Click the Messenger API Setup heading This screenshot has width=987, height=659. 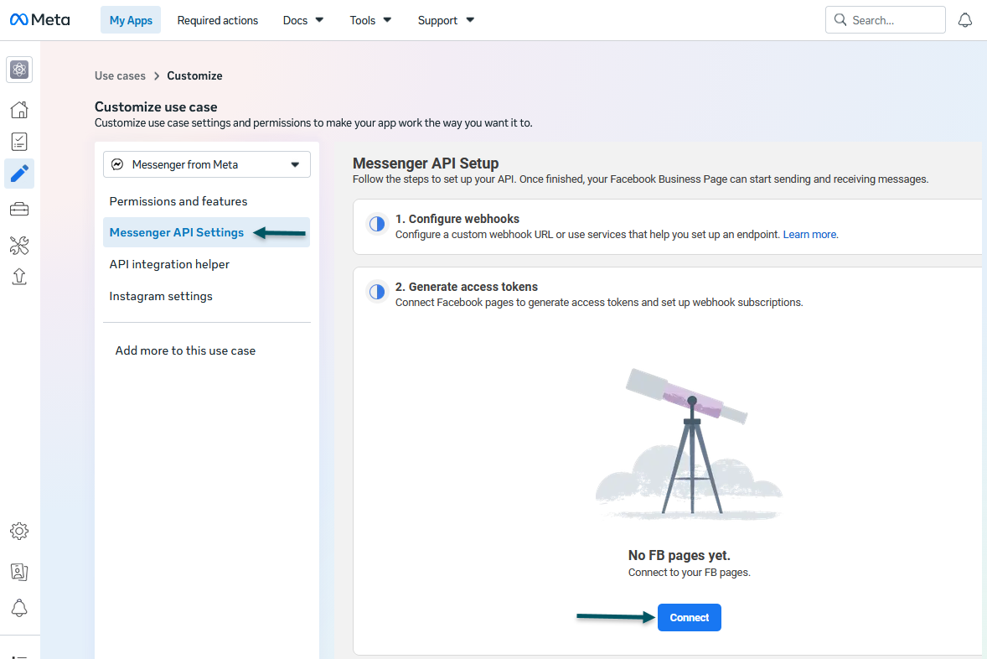pos(426,163)
